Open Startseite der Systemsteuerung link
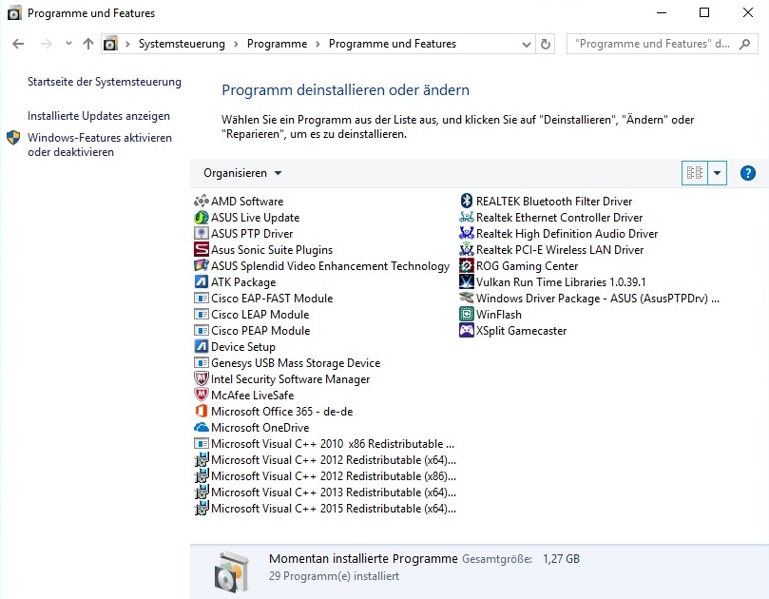The image size is (769, 599). pos(105,82)
